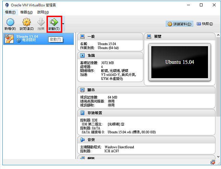This screenshot has height=169, width=221.
Task: Switch to Details (詳細資料) view
Action: (x=179, y=24)
